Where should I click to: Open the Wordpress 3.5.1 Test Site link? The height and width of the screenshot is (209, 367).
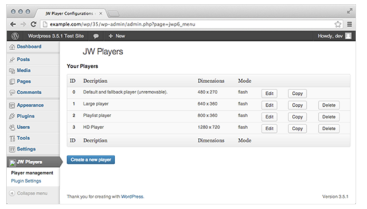56,36
